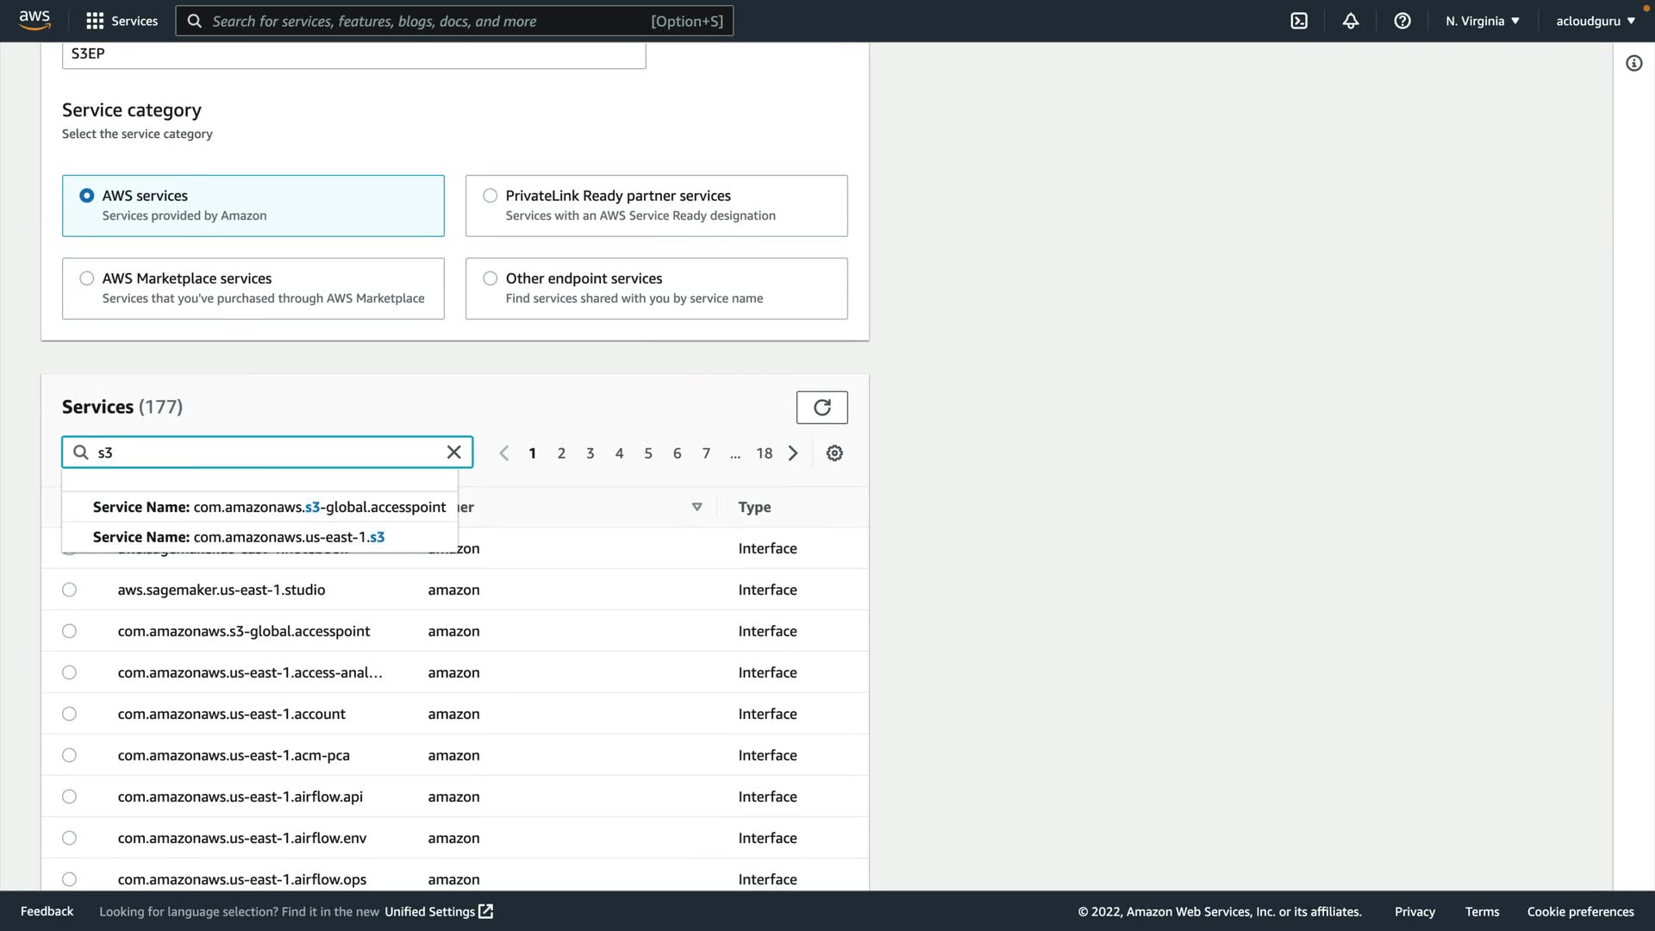Sort by the Owner column arrow
The image size is (1655, 931).
696,507
